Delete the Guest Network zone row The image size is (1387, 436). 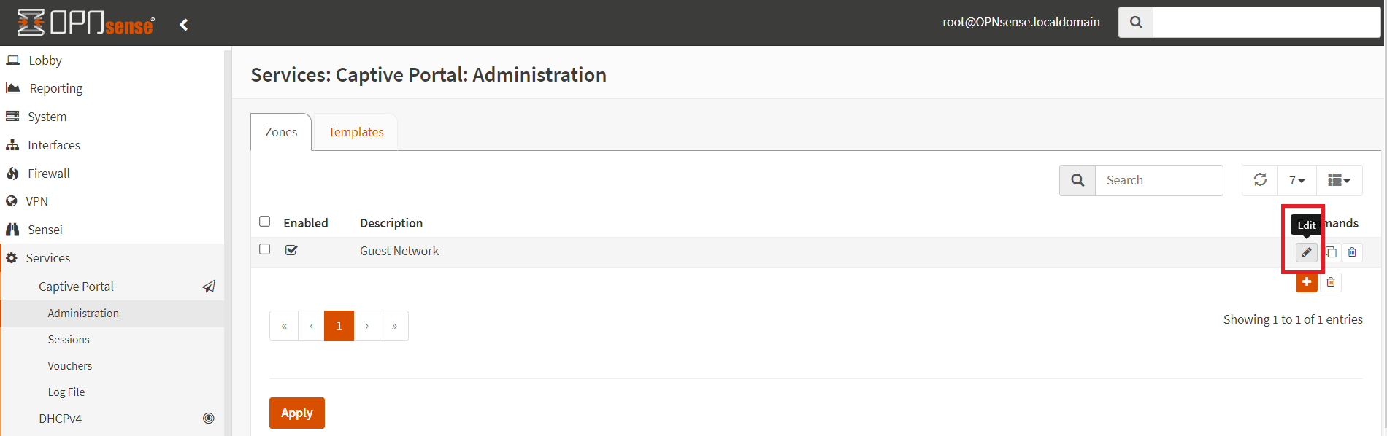[x=1352, y=252]
